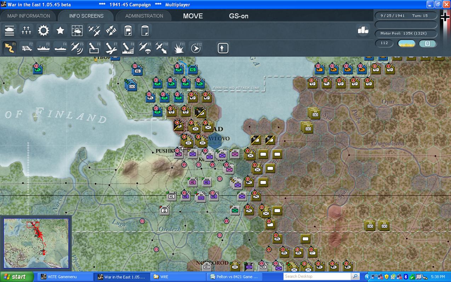Select Bomb City mode (F8) icon
This screenshot has width=451, height=282.
pos(128,48)
